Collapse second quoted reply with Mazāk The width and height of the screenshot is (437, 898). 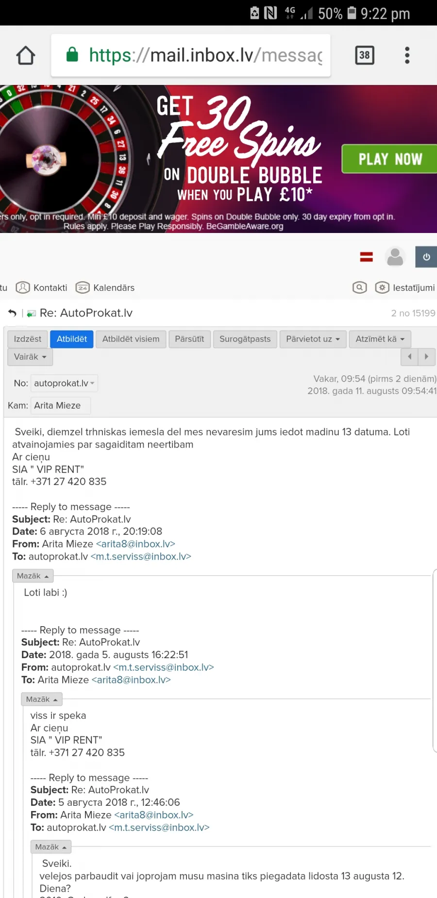point(42,699)
